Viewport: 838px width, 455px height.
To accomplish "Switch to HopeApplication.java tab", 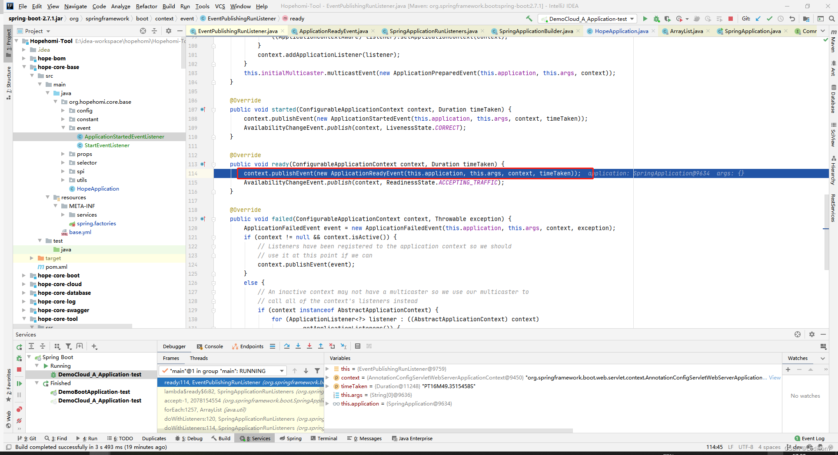I will click(x=622, y=31).
